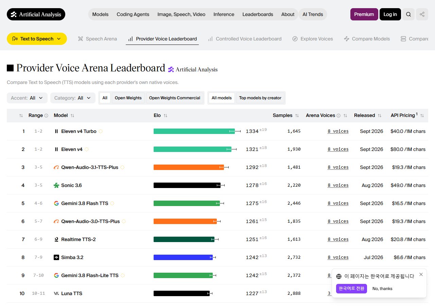The height and width of the screenshot is (306, 435).
Task: Filter by Open Weights
Action: (x=128, y=98)
